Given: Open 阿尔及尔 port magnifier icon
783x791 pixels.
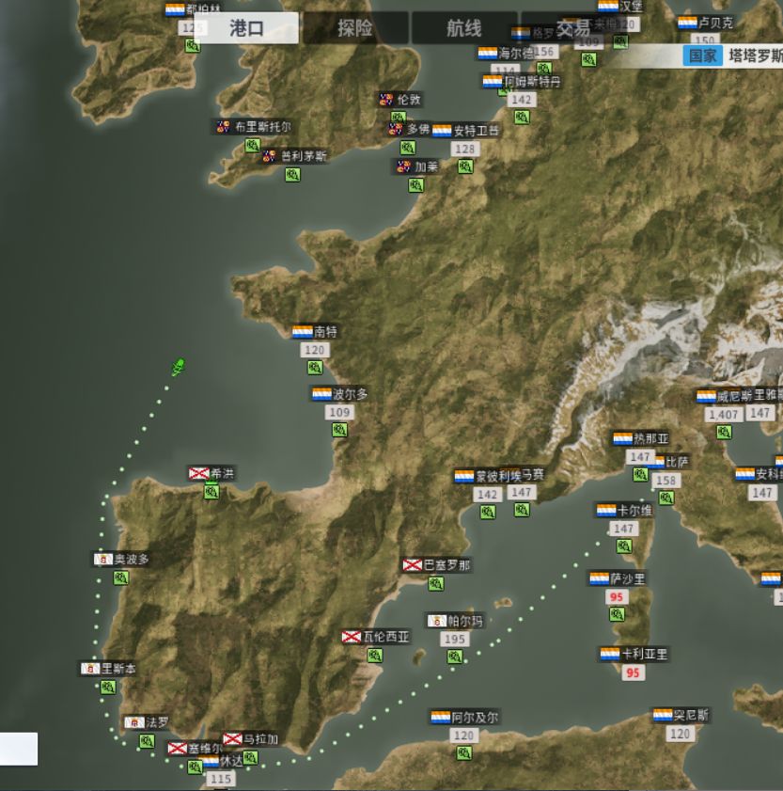Looking at the screenshot, I should (463, 753).
